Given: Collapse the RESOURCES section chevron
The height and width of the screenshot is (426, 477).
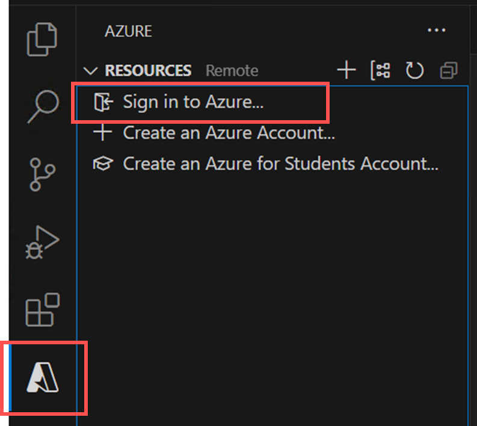Looking at the screenshot, I should pyautogui.click(x=91, y=71).
